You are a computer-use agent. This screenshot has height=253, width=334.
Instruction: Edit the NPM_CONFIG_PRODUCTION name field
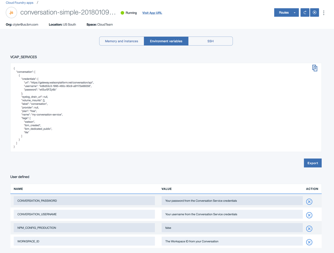[84, 228]
